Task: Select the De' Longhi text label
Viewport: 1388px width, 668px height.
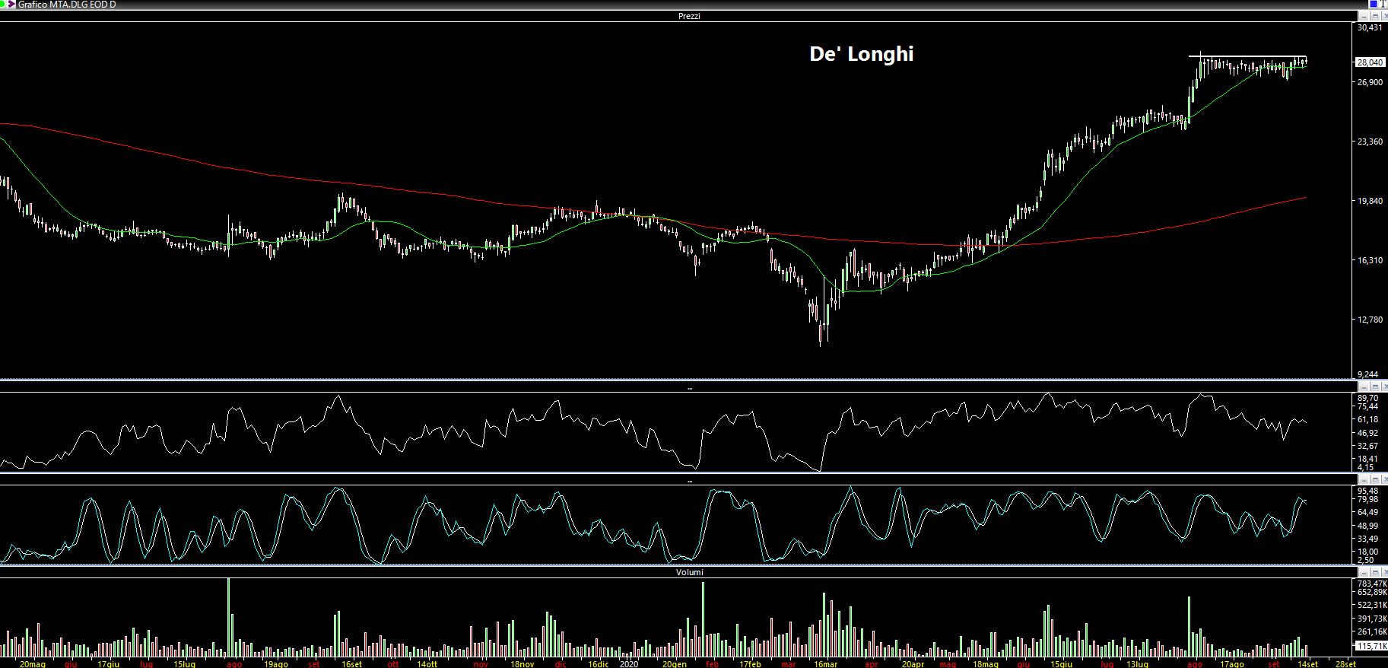Action: tap(861, 54)
